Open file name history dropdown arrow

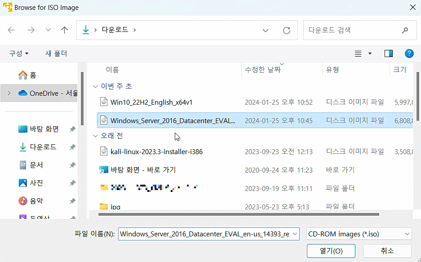point(295,234)
